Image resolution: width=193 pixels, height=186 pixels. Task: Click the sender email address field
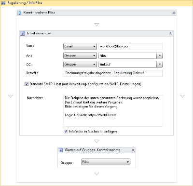[130, 46]
